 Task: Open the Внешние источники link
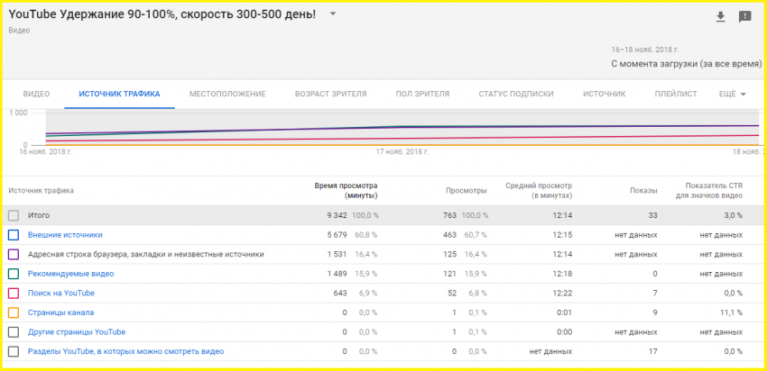pos(65,235)
